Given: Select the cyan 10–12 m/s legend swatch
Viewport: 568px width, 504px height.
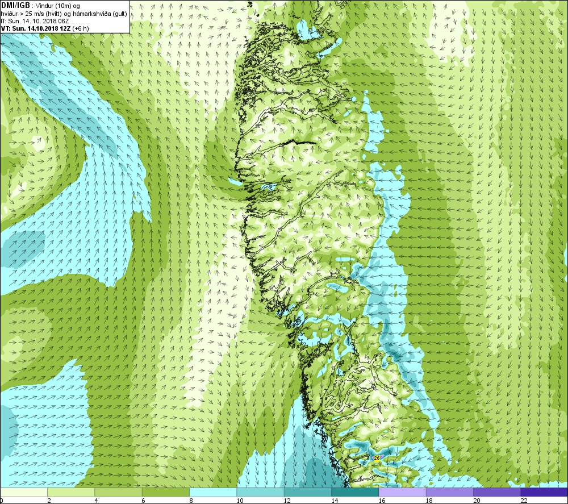Looking at the screenshot, I should tap(260, 492).
